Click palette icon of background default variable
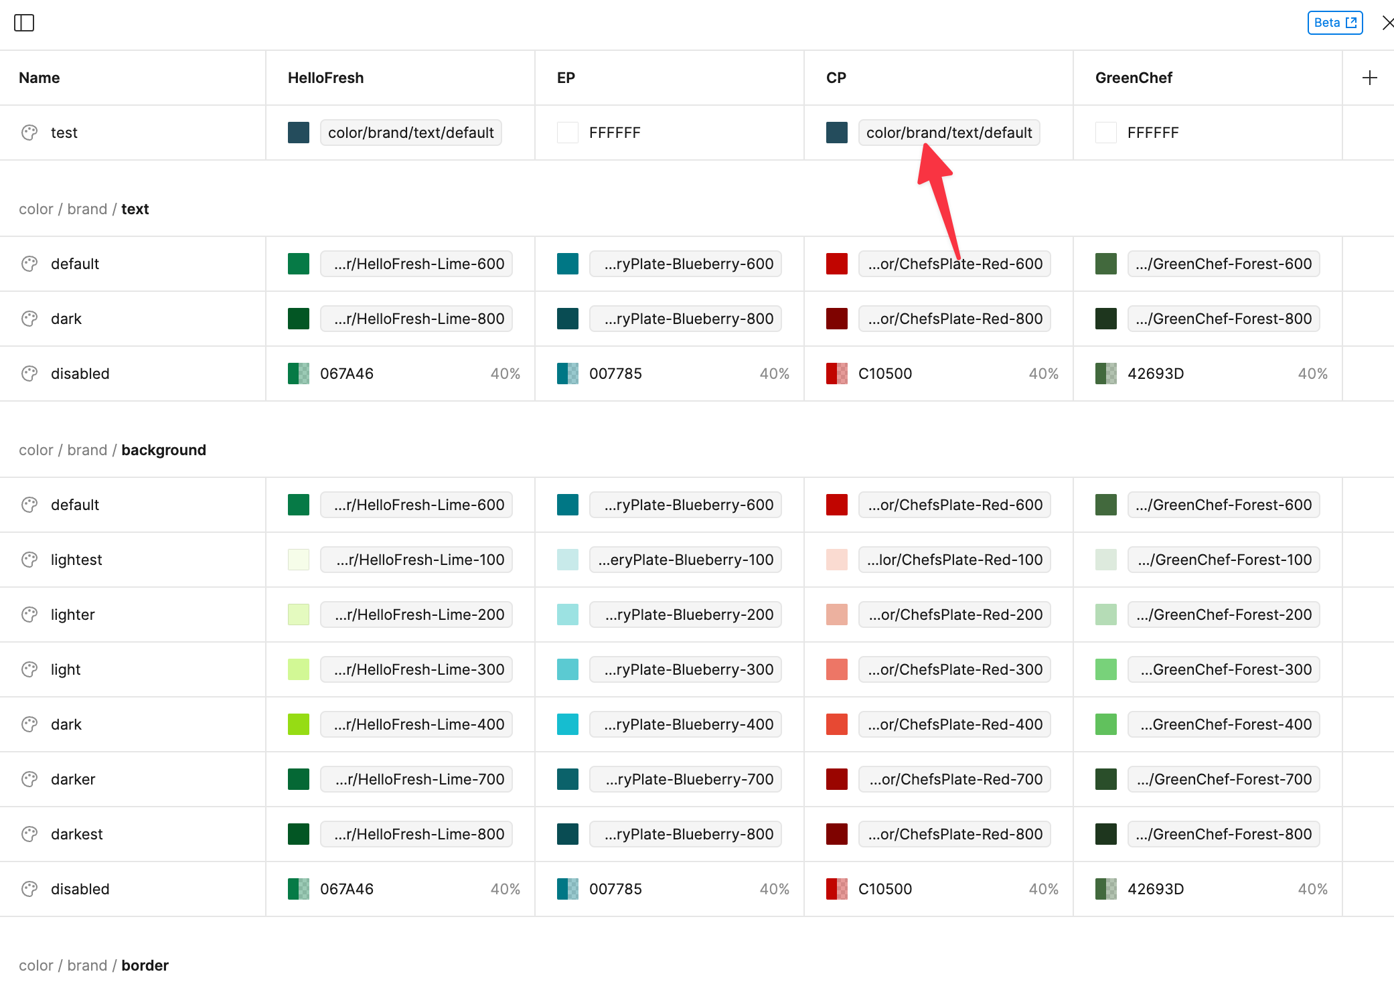Viewport: 1394px width, 984px height. (x=29, y=505)
